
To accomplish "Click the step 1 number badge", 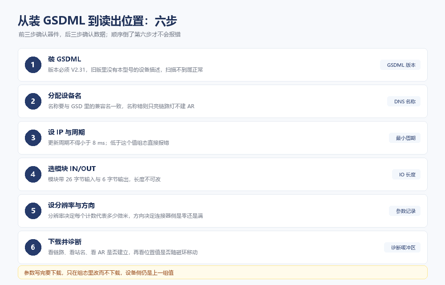I will (x=33, y=65).
